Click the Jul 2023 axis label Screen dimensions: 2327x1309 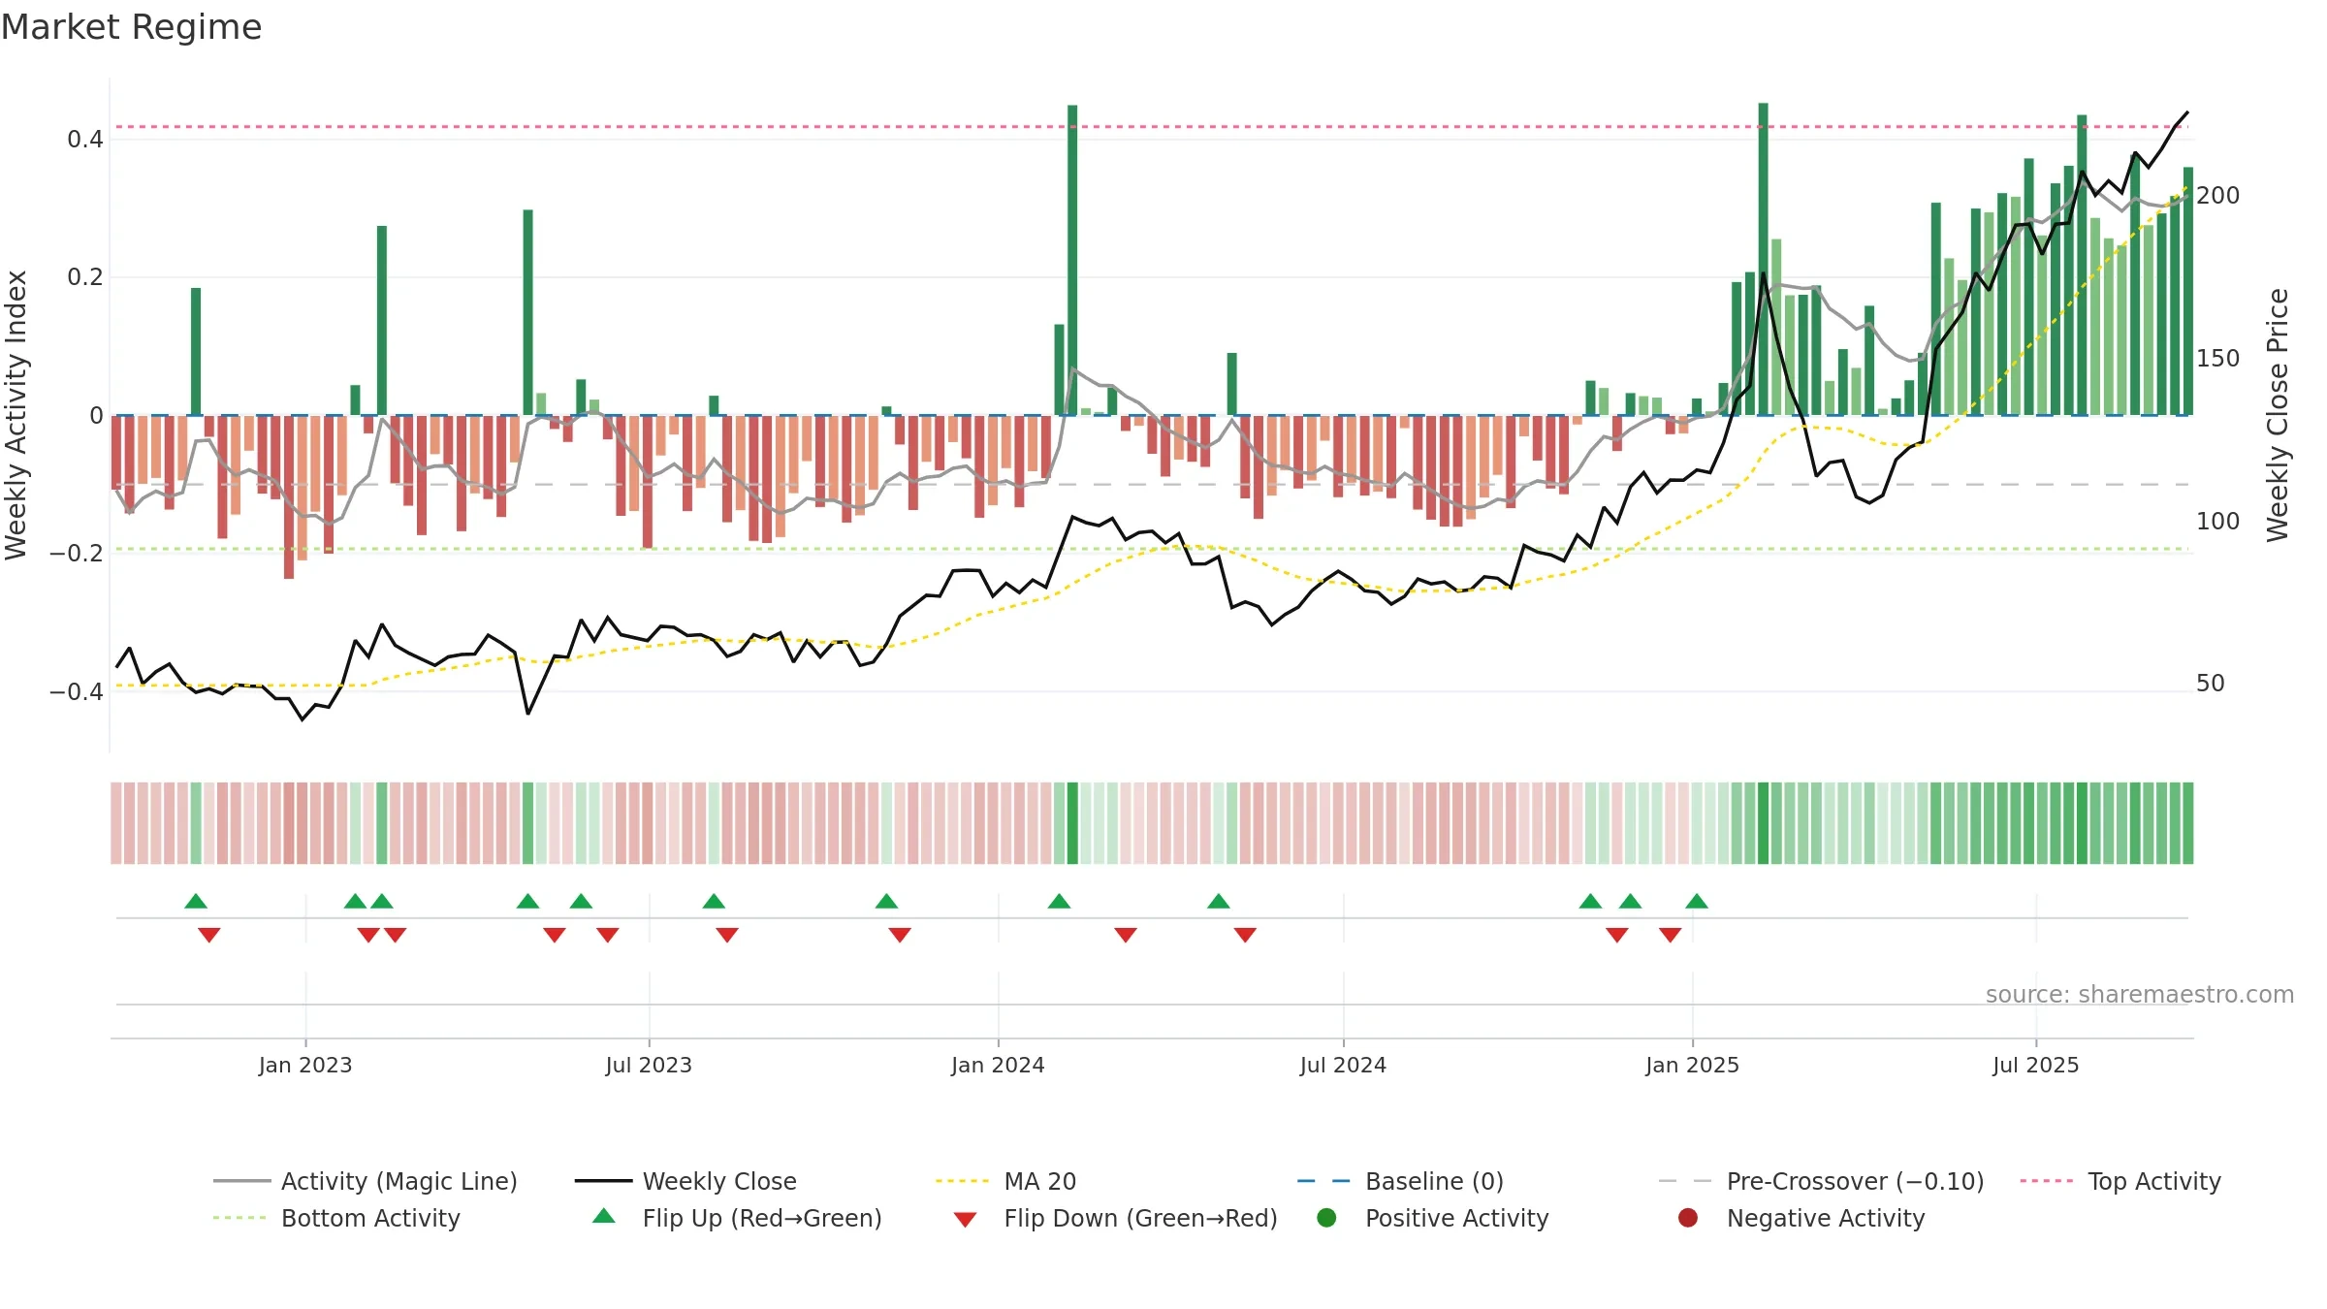649,1065
